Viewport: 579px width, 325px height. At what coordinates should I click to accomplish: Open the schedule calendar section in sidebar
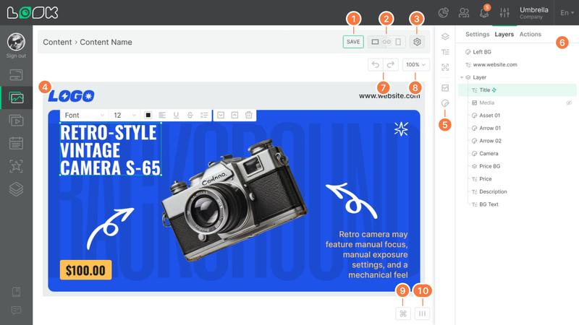point(16,143)
